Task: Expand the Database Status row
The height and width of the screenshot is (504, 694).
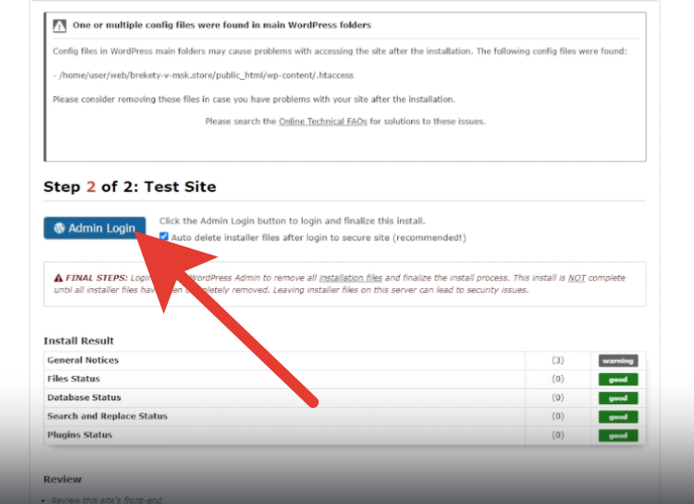Action: [84, 398]
